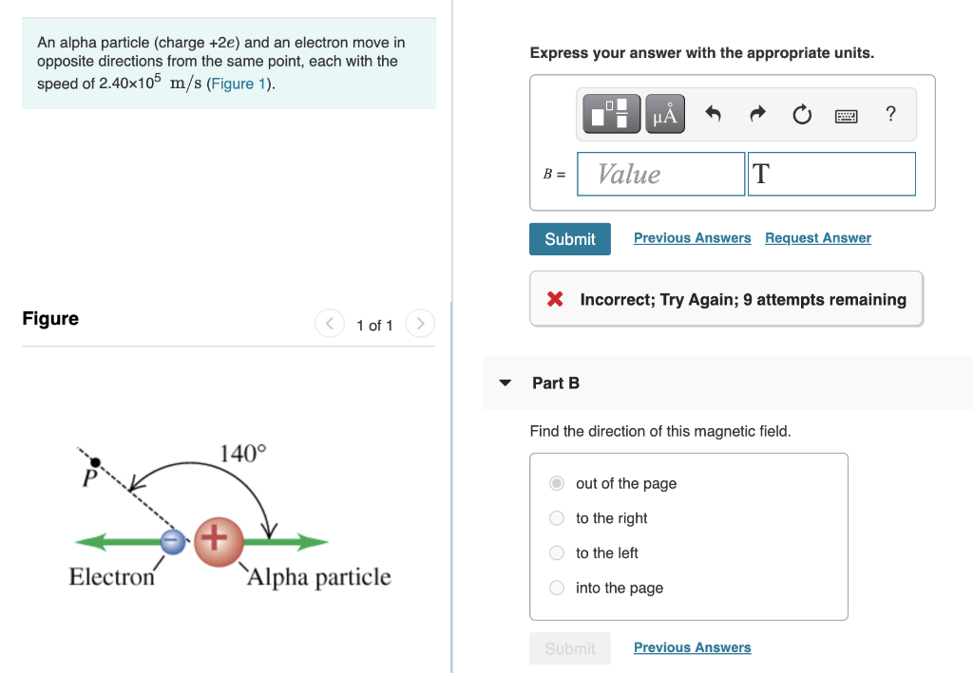Click the Value input field
973x673 pixels.
[x=660, y=174]
